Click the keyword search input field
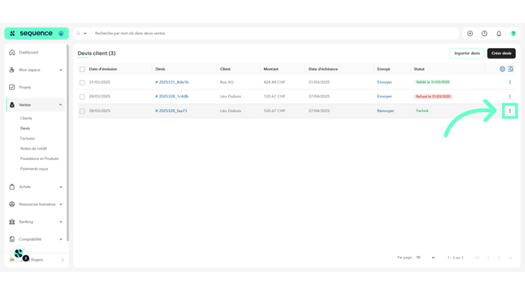The width and height of the screenshot is (525, 295). [275, 34]
